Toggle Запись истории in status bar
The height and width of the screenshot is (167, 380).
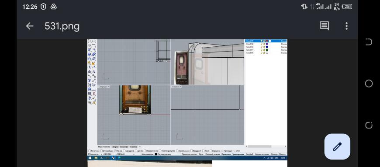point(262,154)
